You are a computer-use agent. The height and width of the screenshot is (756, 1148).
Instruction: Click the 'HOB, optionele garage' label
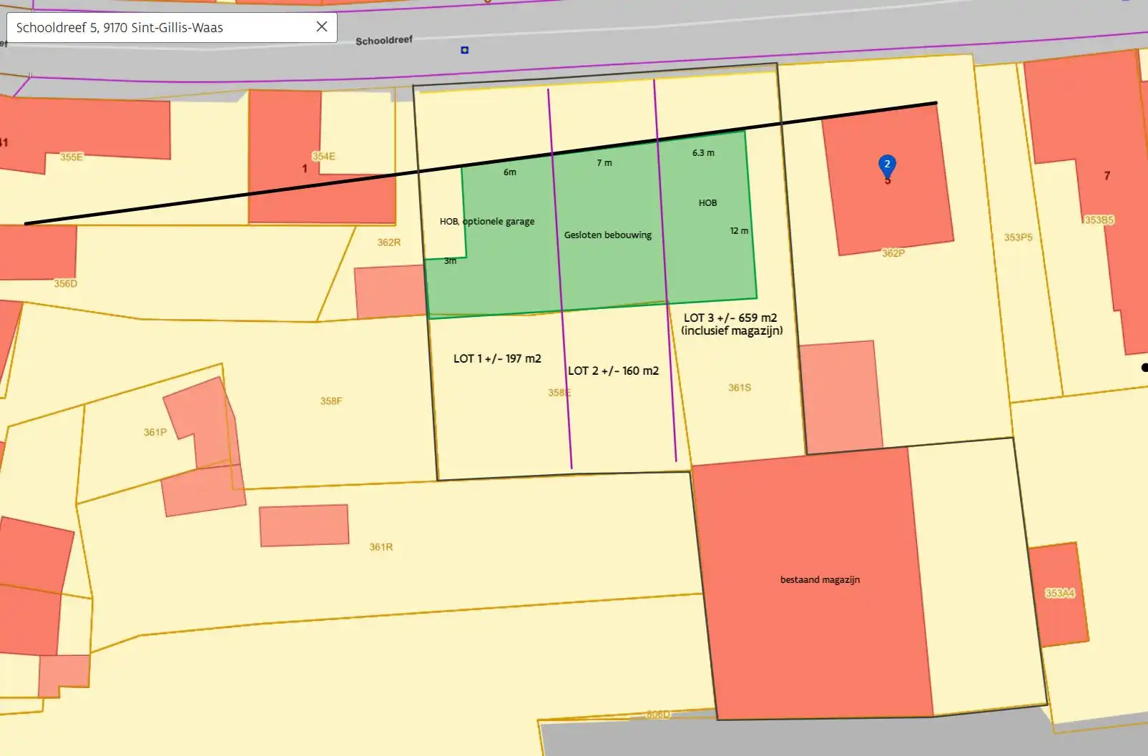point(487,222)
